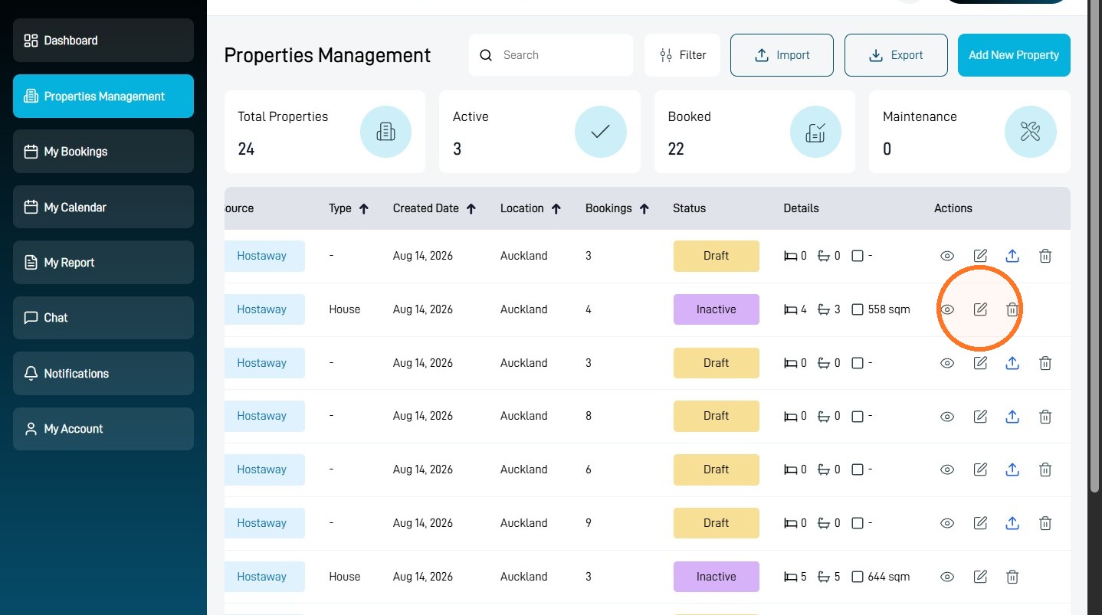Image resolution: width=1102 pixels, height=615 pixels.
Task: View the property with 8 bookings
Action: point(947,417)
